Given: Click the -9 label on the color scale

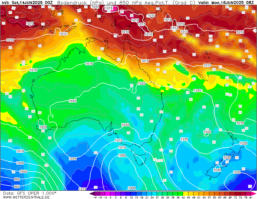Looking at the screenshot, I should coord(95,197).
